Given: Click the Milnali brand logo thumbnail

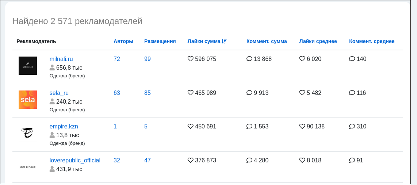Looking at the screenshot, I should (28, 66).
